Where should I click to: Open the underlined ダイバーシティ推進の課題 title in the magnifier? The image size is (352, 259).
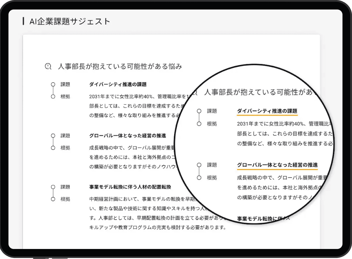click(267, 111)
